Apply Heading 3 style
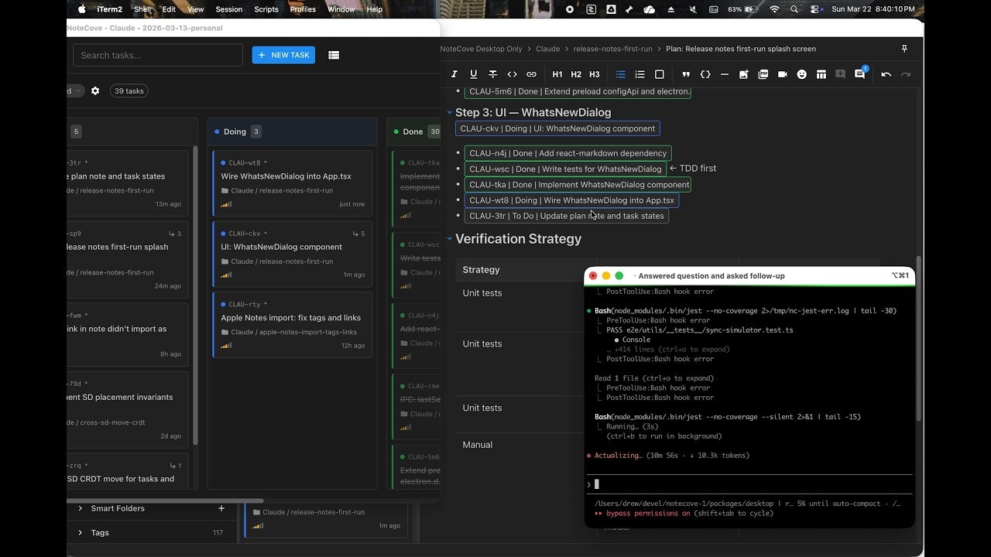The height and width of the screenshot is (557, 991). tap(595, 74)
